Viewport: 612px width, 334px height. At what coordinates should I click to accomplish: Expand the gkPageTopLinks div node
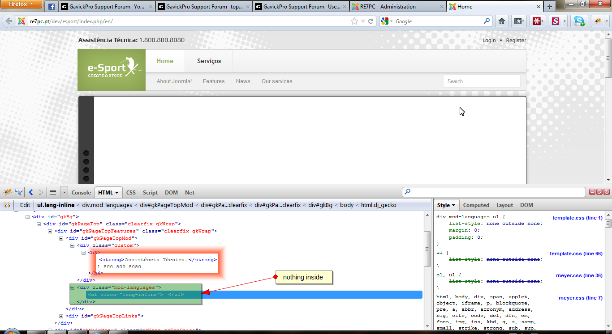tap(61, 316)
